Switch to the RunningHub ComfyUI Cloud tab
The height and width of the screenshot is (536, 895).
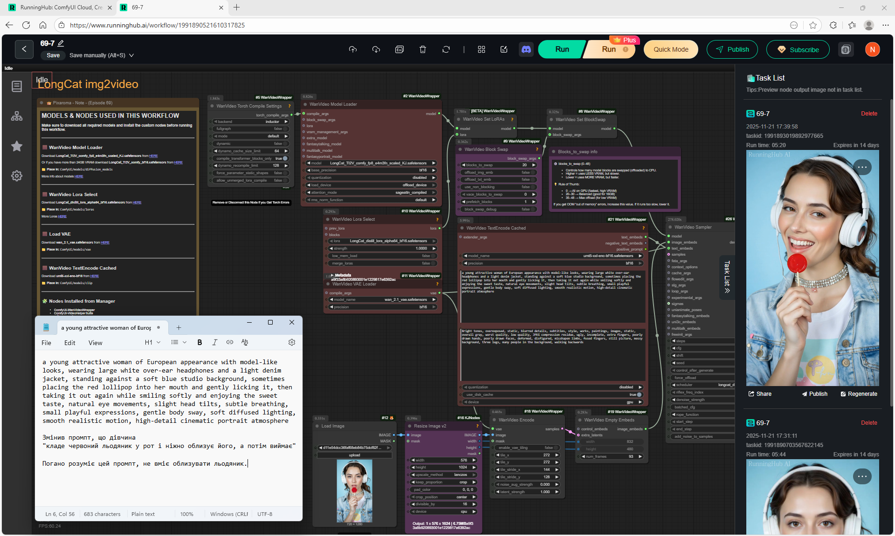61,7
